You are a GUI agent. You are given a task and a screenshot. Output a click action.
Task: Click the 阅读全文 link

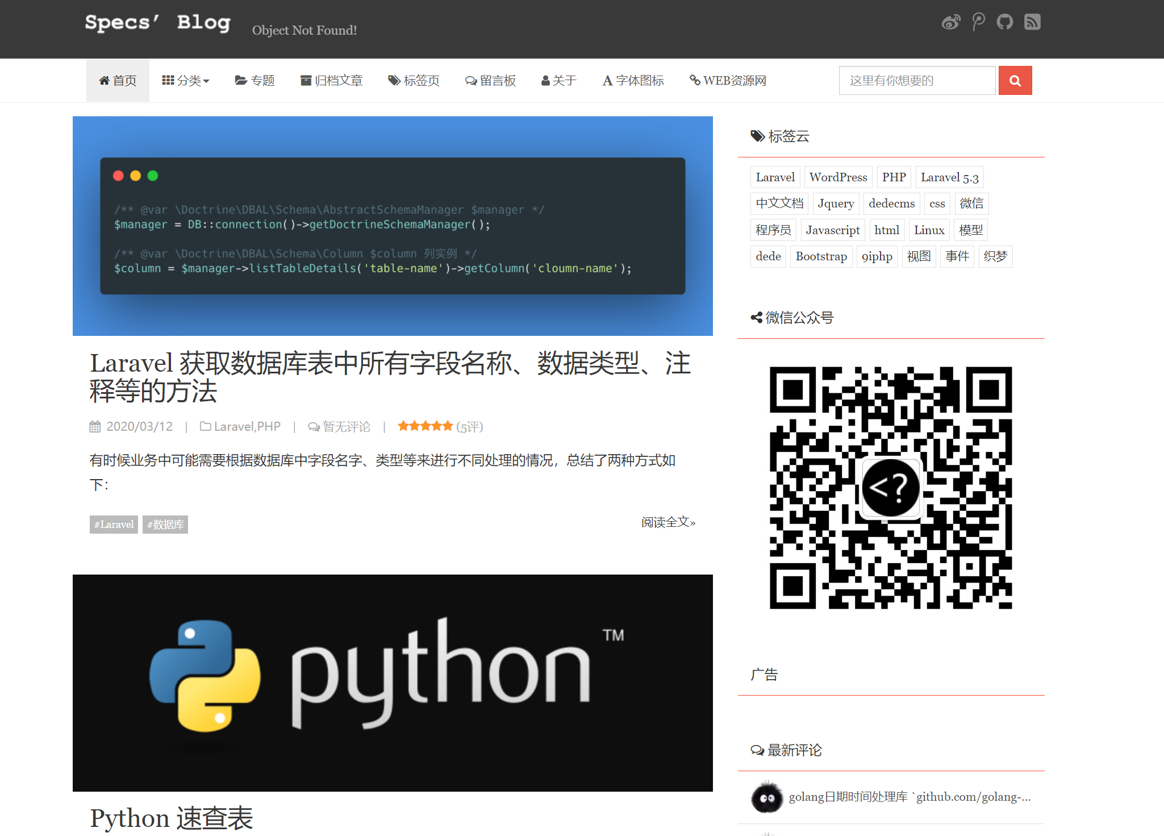point(668,522)
